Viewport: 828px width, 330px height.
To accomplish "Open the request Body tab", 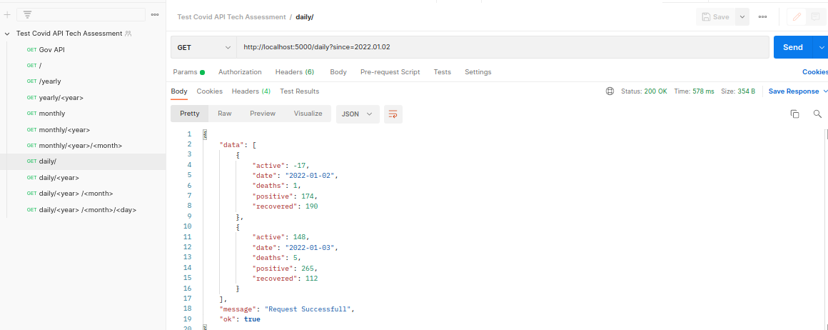I will click(x=338, y=72).
